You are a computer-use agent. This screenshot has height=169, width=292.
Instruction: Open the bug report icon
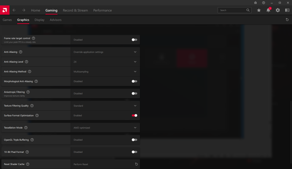click(256, 3)
